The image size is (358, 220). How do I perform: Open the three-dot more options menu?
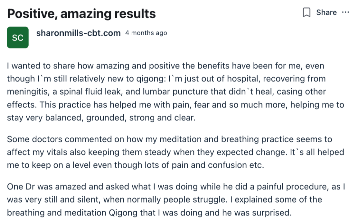point(345,13)
